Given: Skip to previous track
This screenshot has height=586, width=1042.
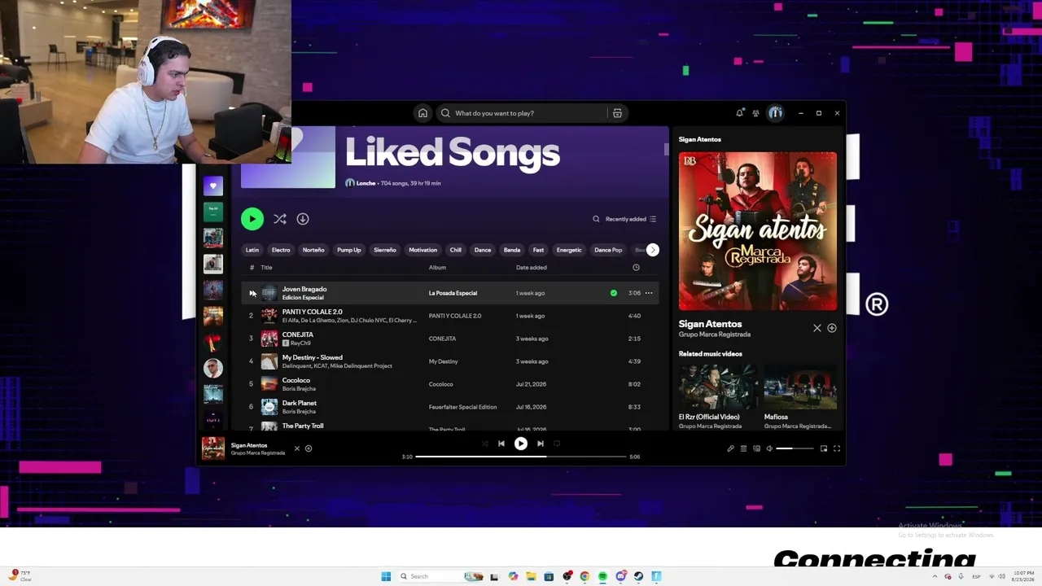Looking at the screenshot, I should [x=501, y=444].
